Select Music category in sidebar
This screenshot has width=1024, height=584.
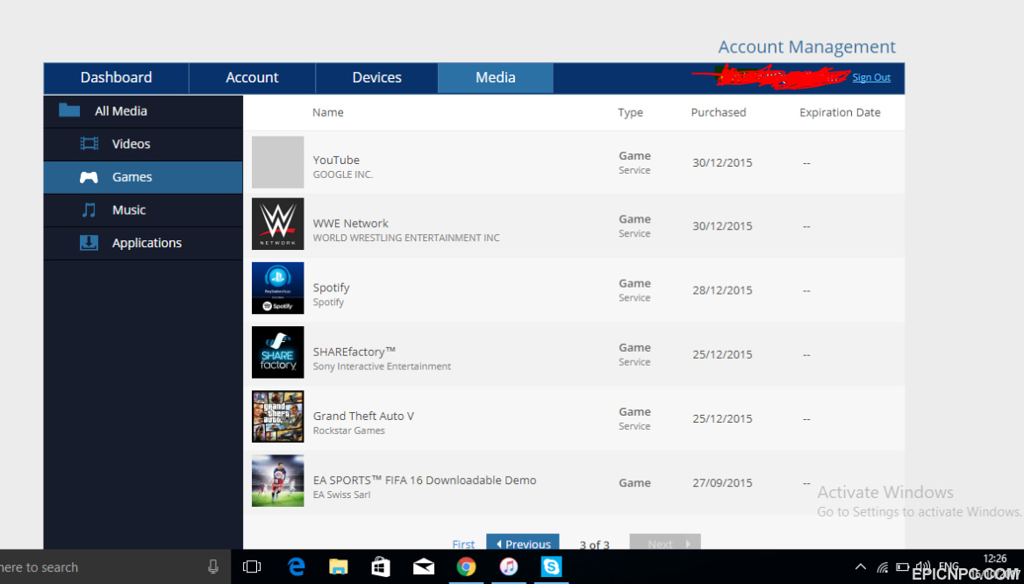pos(143,210)
